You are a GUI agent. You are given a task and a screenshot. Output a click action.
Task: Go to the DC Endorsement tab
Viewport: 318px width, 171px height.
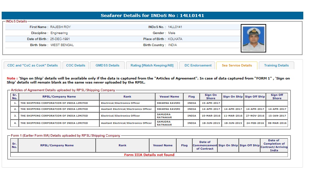pyautogui.click(x=198, y=65)
